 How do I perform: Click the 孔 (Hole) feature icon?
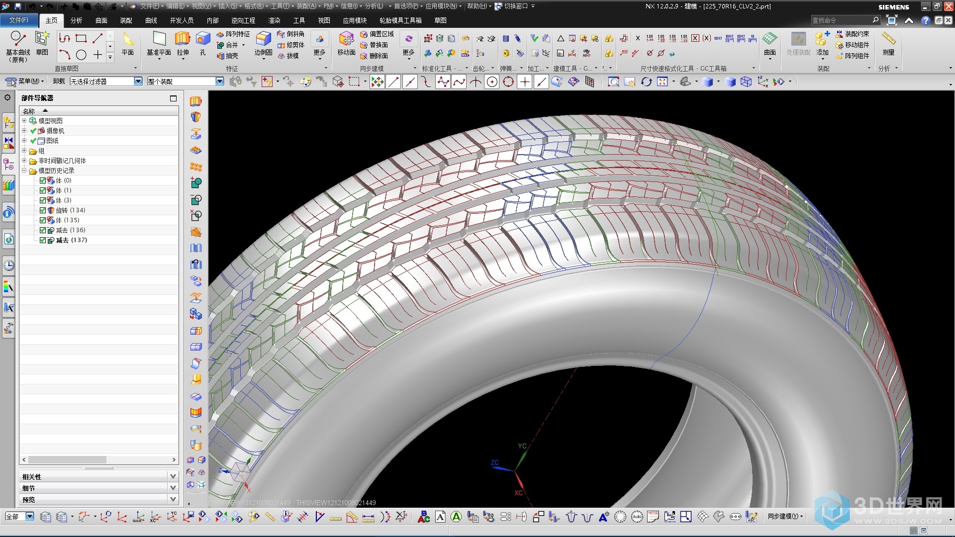(202, 43)
